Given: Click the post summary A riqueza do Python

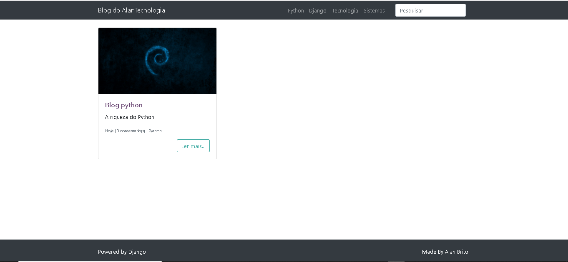Looking at the screenshot, I should (x=129, y=117).
